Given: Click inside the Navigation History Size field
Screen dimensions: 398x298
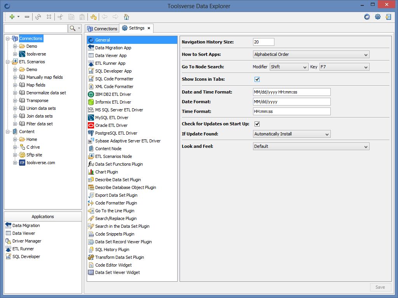Looking at the screenshot, I should click(264, 42).
